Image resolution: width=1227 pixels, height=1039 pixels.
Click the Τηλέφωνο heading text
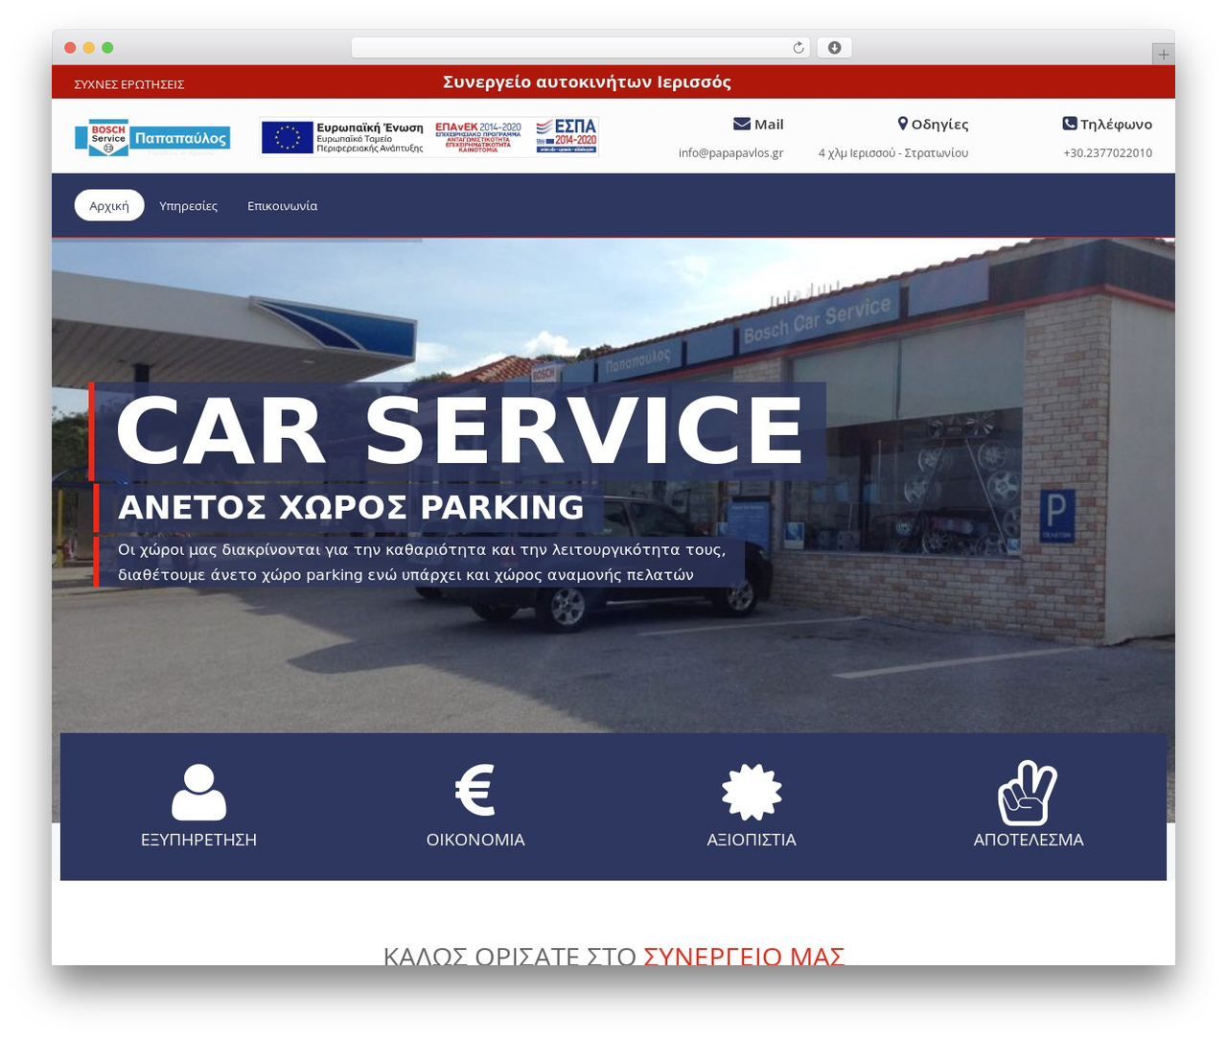tap(1116, 125)
